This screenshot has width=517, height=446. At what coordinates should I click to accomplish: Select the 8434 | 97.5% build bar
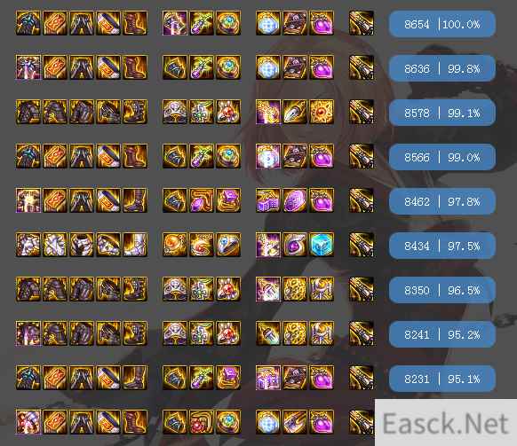(442, 246)
